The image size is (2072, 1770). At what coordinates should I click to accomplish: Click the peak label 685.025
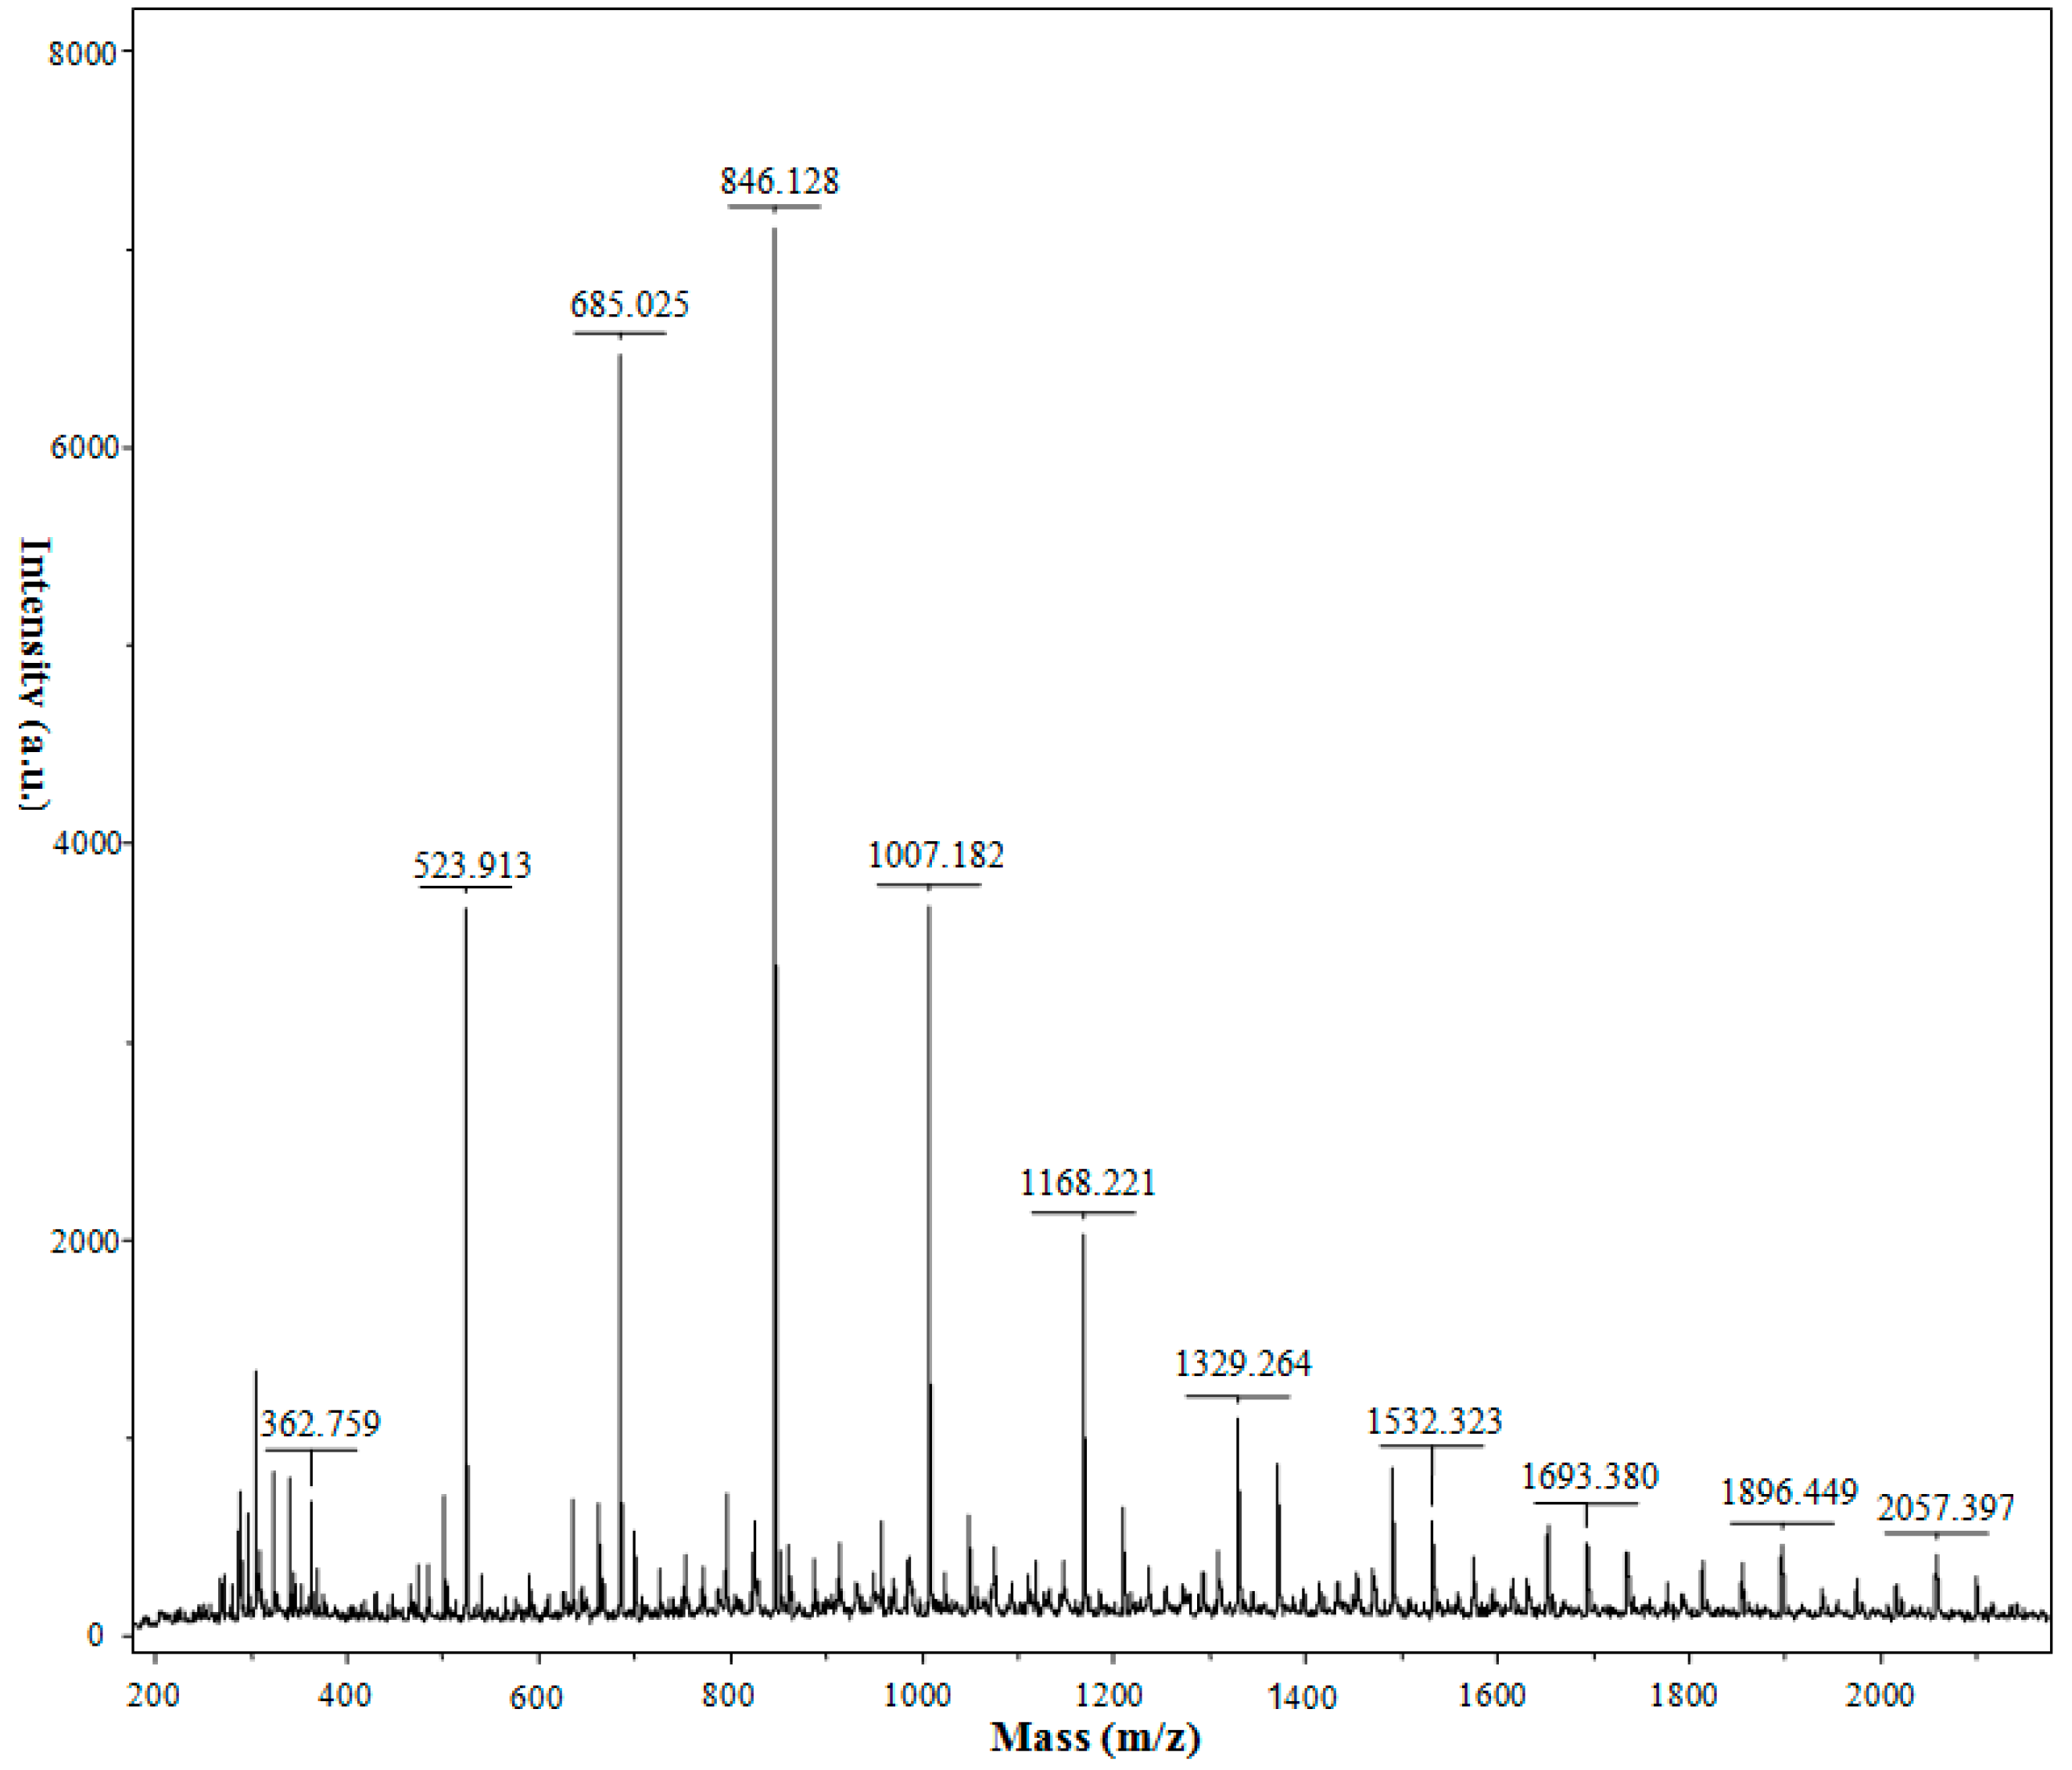coord(629,304)
